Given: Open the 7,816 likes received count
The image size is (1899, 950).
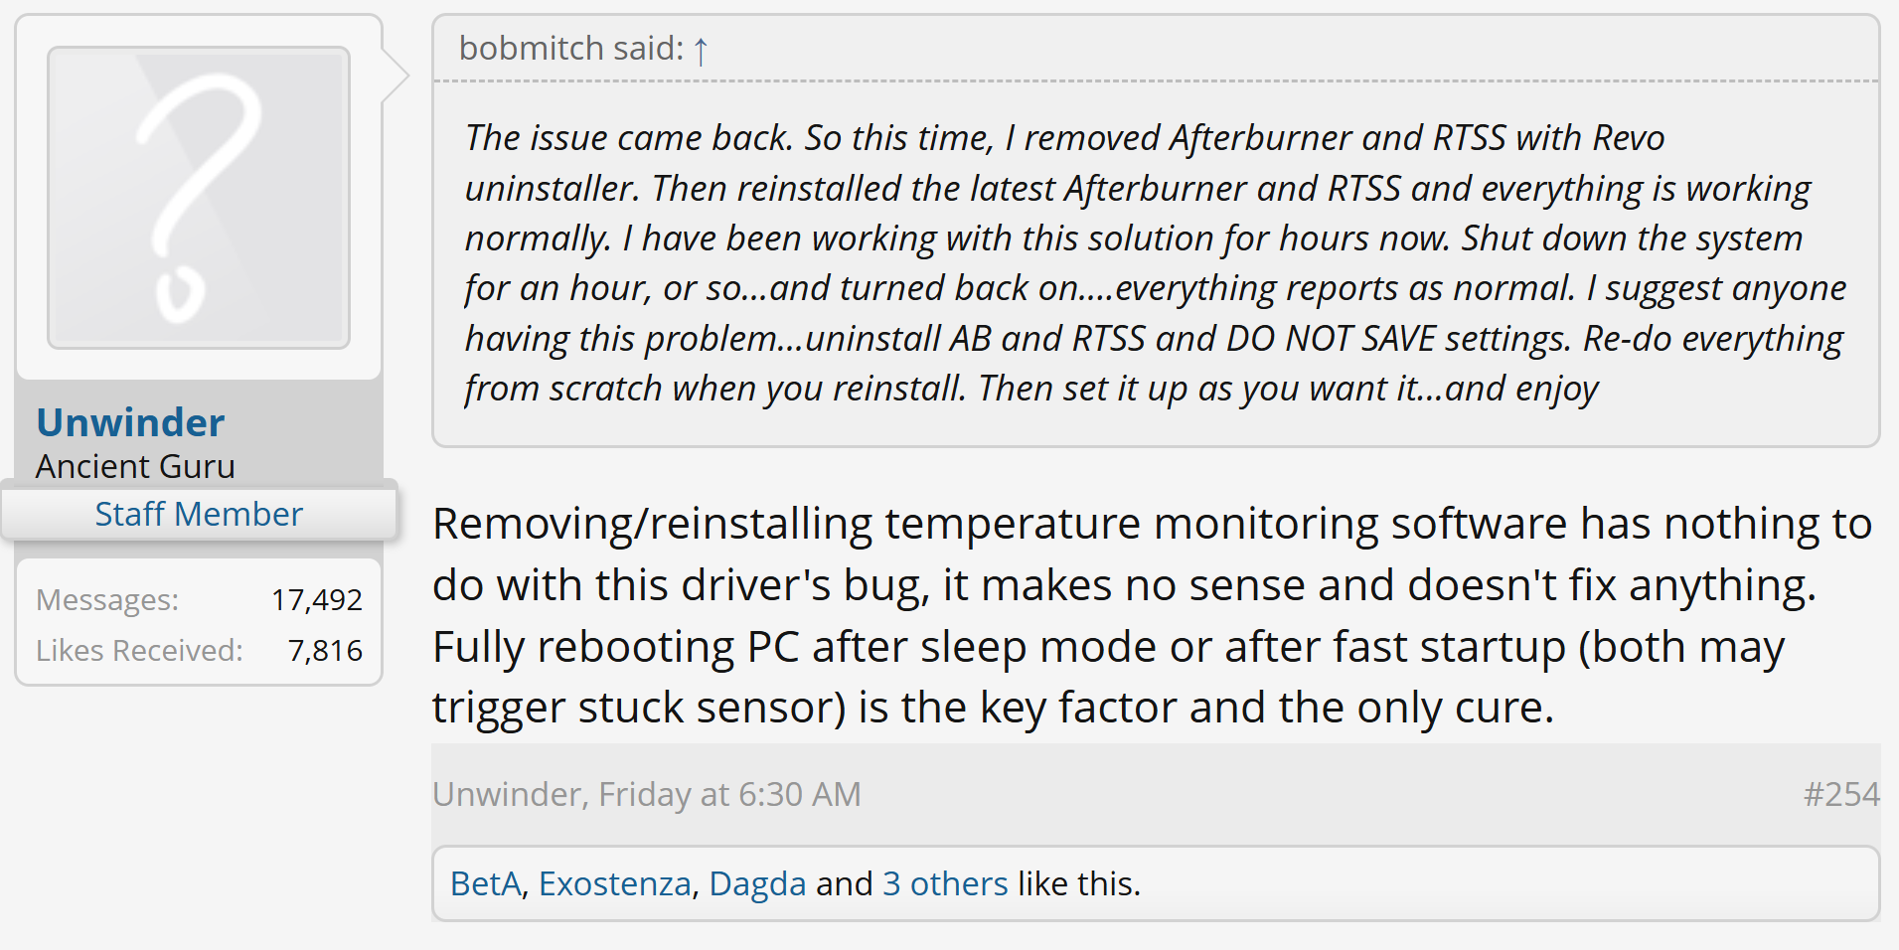Looking at the screenshot, I should tap(325, 651).
